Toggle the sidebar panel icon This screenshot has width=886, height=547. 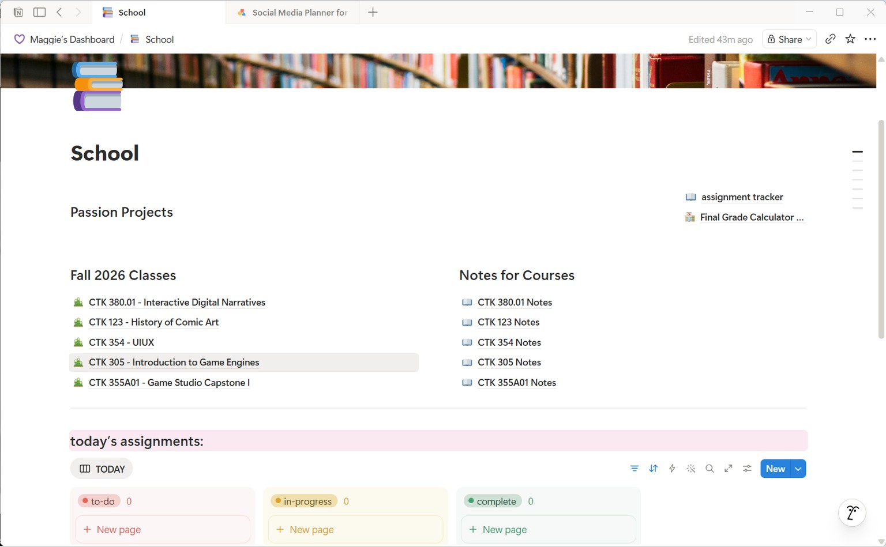tap(39, 12)
